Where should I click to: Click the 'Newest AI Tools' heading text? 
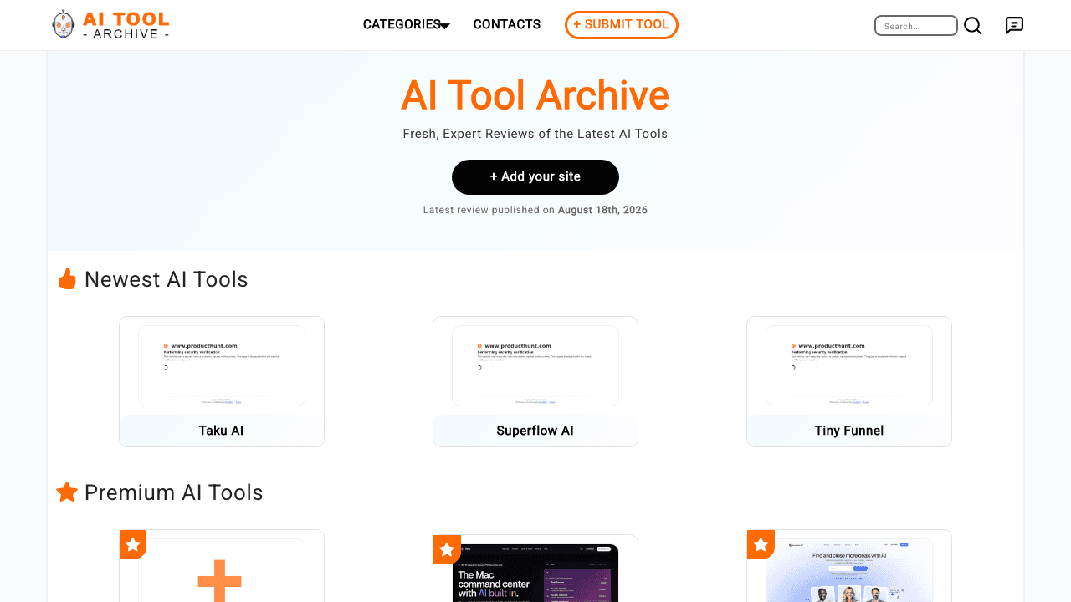point(167,279)
